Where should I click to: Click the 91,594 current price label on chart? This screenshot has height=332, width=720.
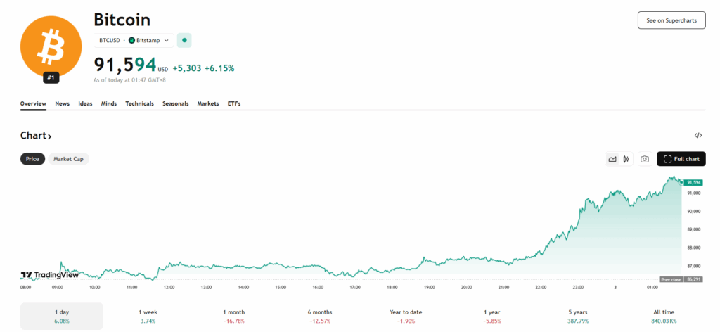[x=695, y=182]
